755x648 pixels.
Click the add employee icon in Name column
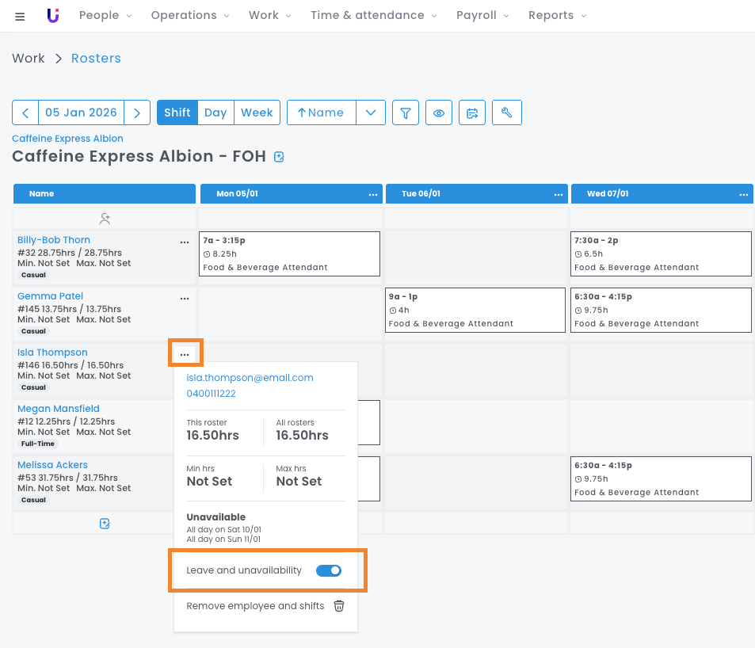pos(105,218)
